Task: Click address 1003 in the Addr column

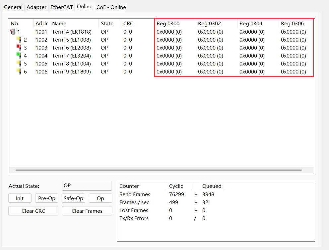Action: (x=41, y=48)
